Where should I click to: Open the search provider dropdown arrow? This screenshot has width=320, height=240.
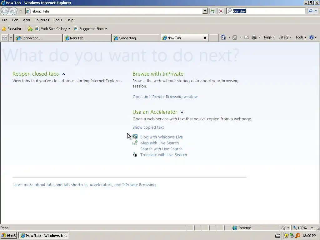click(x=316, y=11)
